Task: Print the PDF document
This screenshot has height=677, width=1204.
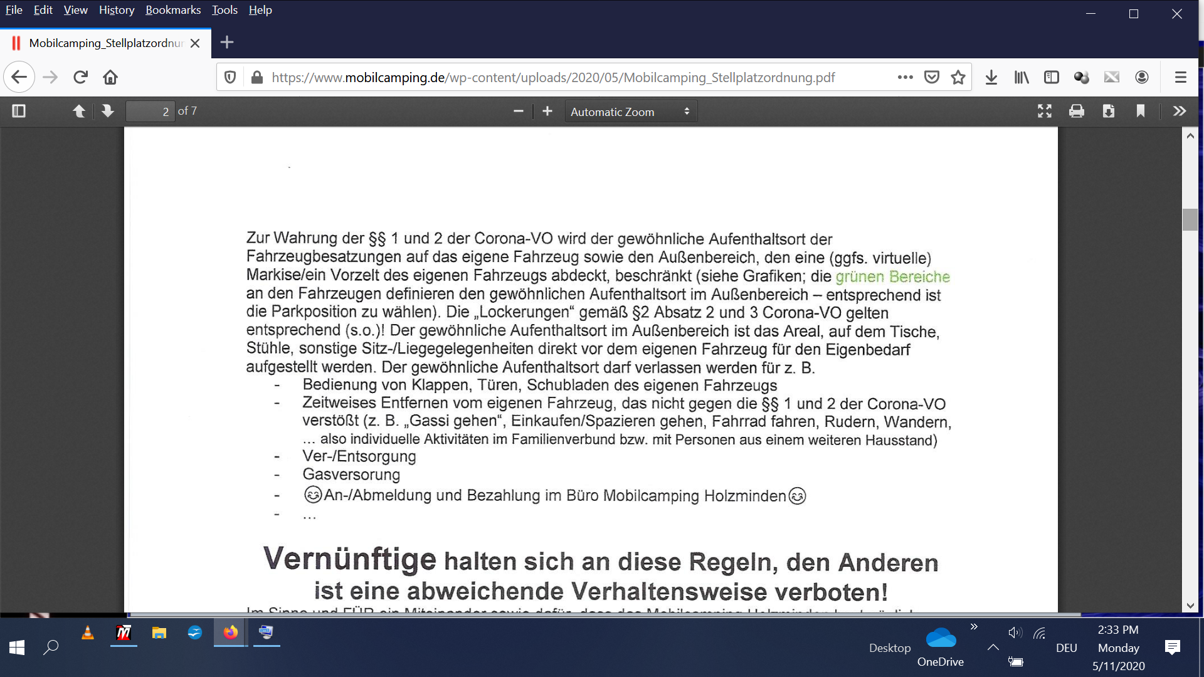Action: click(1077, 111)
